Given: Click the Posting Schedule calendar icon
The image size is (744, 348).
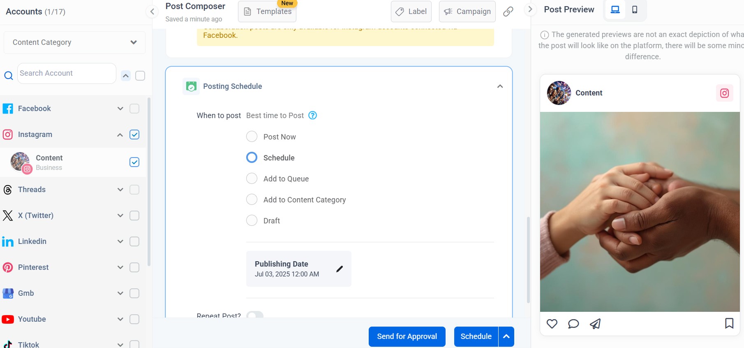Looking at the screenshot, I should tap(191, 86).
